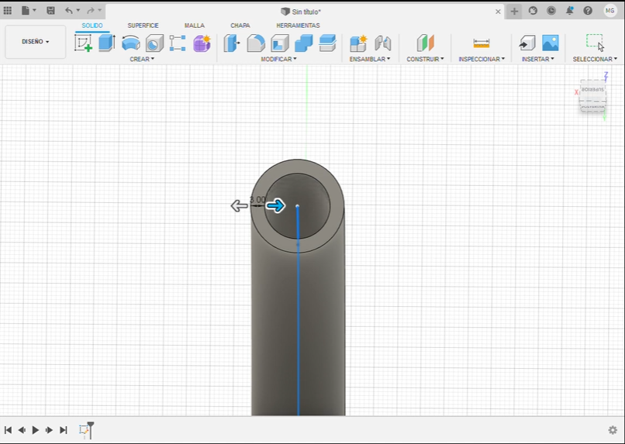Click the view cube SUPERIOR face
Screen dimensions: 625x444
pyautogui.click(x=592, y=90)
